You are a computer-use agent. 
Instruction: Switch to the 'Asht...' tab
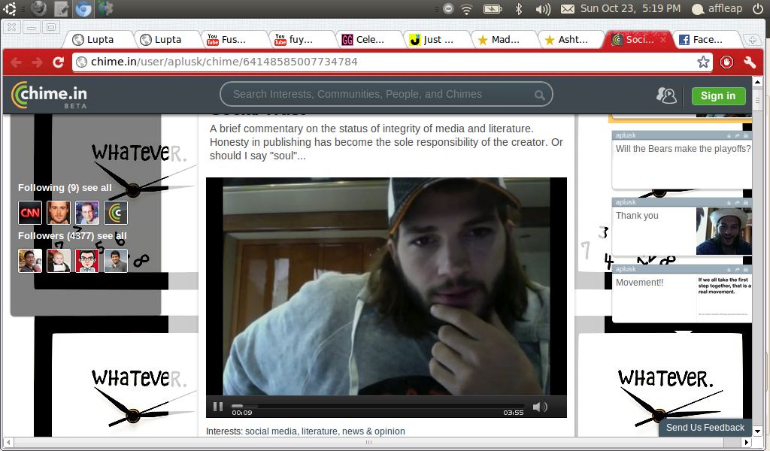point(571,40)
